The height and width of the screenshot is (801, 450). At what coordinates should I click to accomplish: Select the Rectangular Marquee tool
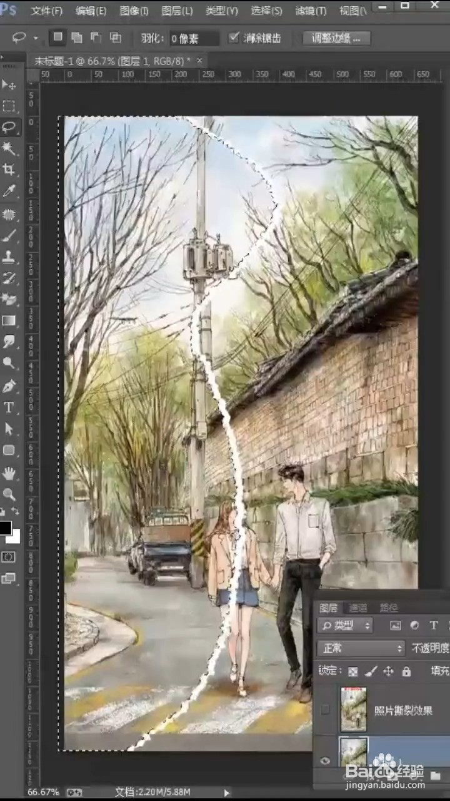pos(9,106)
